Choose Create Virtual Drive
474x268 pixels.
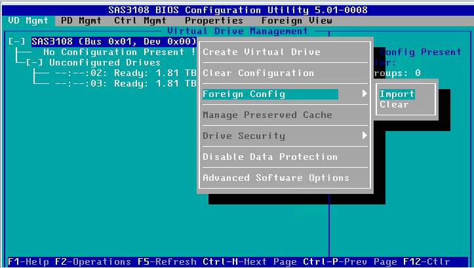click(262, 52)
